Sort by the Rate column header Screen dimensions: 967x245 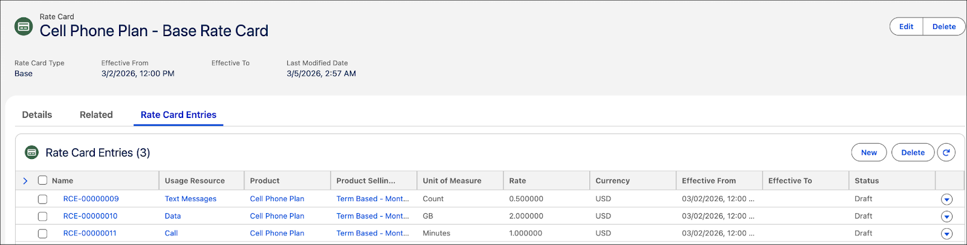(517, 181)
